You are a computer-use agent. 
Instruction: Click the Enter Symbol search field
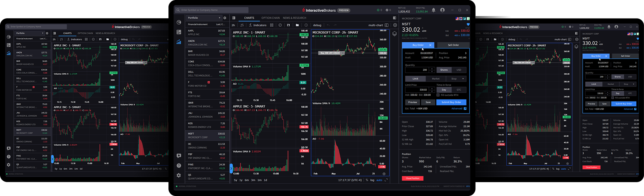[x=212, y=10]
